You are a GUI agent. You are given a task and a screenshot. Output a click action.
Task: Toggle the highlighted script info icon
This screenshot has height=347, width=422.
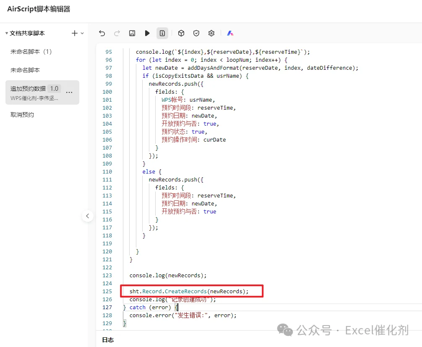click(162, 33)
